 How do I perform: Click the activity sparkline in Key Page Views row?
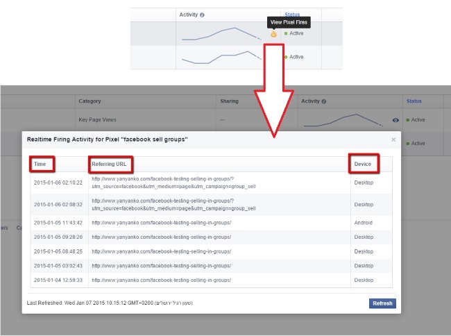[343, 120]
